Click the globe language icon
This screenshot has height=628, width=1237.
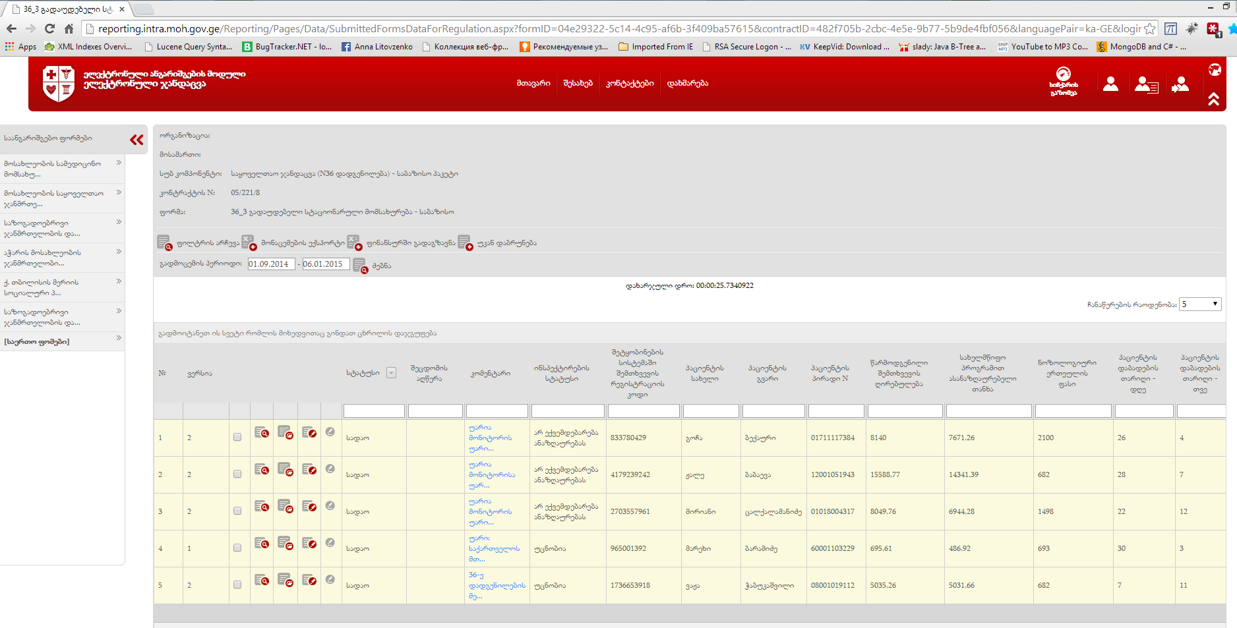tap(1214, 70)
